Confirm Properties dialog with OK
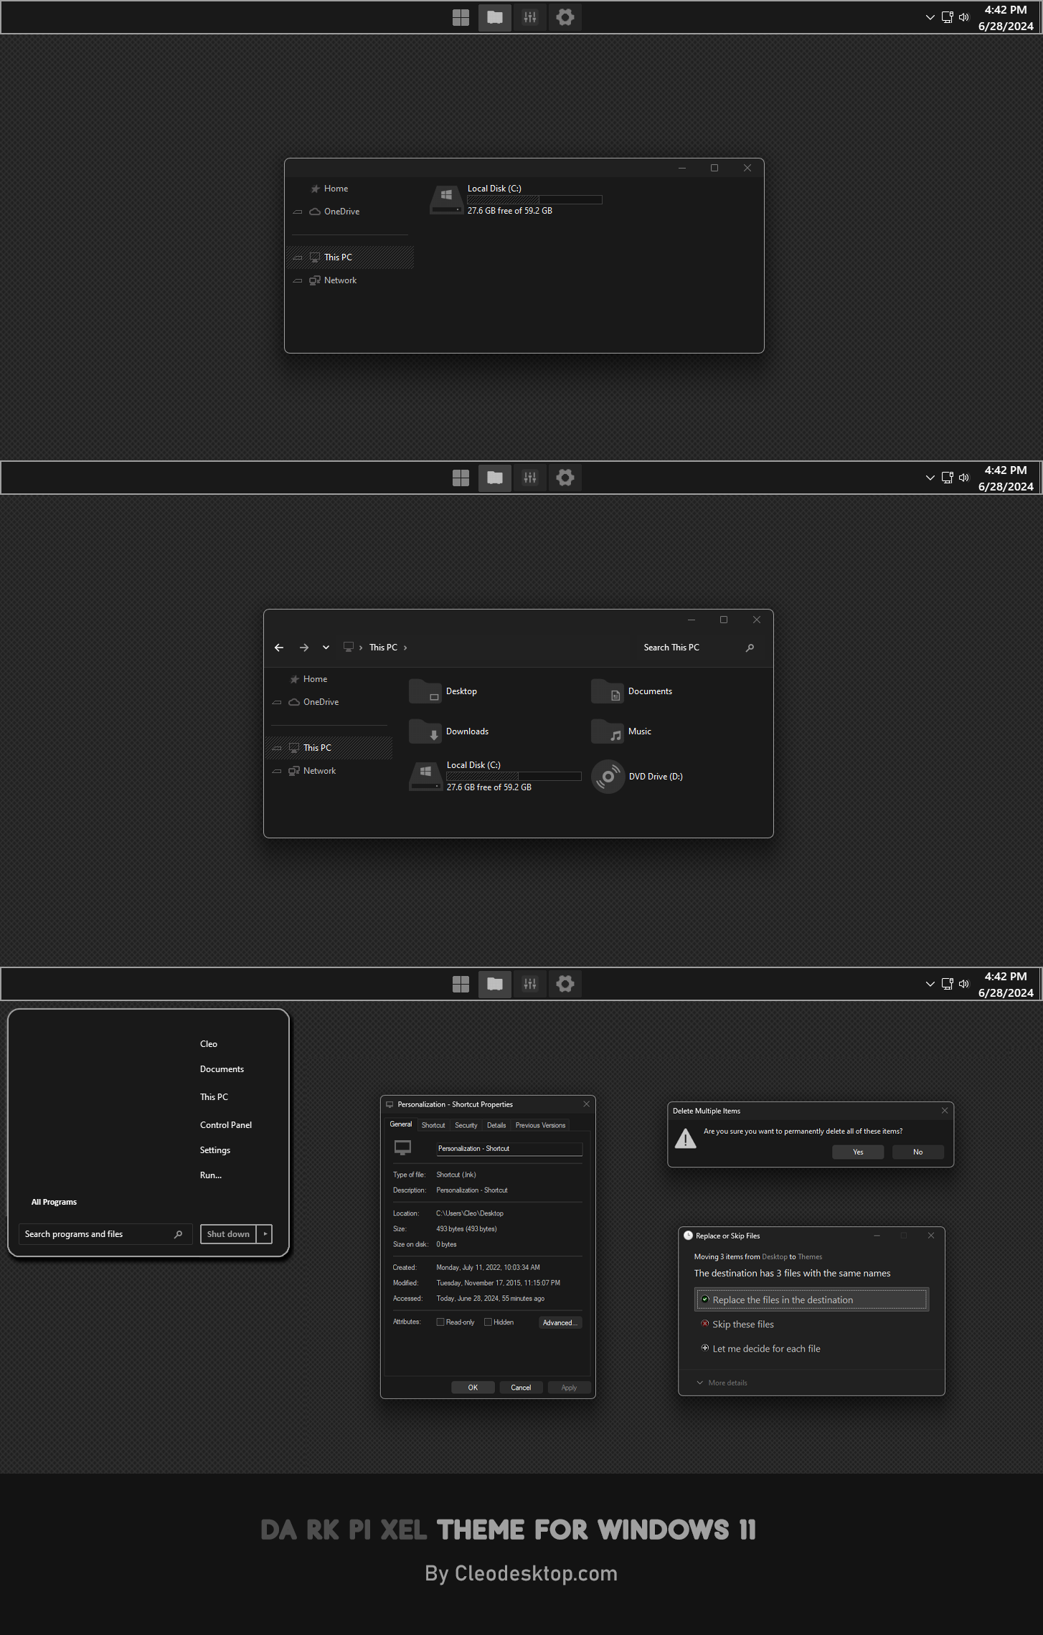This screenshot has height=1635, width=1043. pos(473,1388)
